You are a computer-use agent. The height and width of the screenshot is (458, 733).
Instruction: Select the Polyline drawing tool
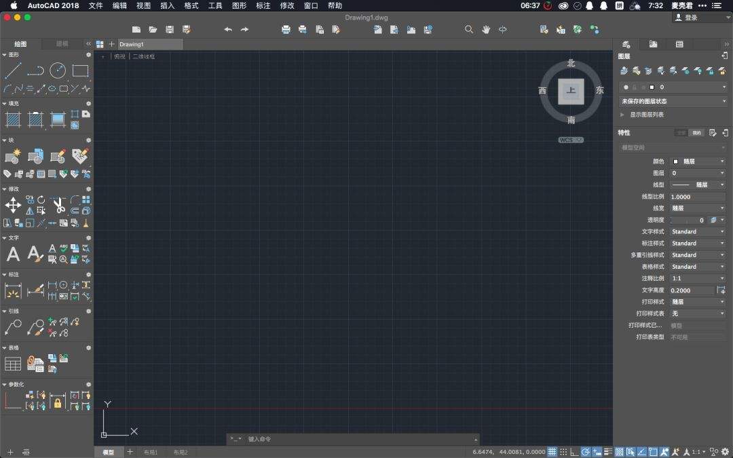[35, 71]
